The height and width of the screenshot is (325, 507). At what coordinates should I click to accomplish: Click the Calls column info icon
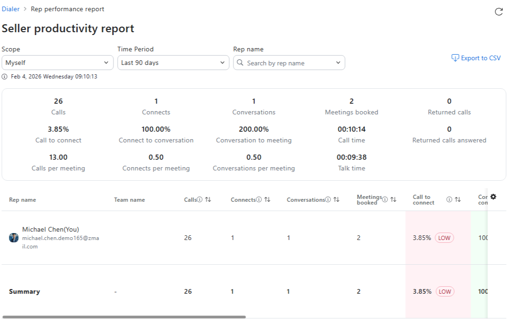point(199,200)
